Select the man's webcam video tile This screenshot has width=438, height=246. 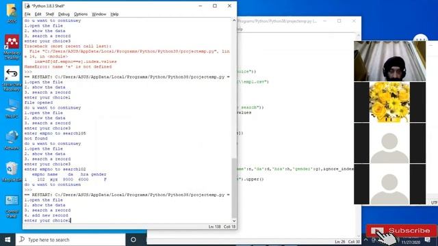click(x=389, y=61)
